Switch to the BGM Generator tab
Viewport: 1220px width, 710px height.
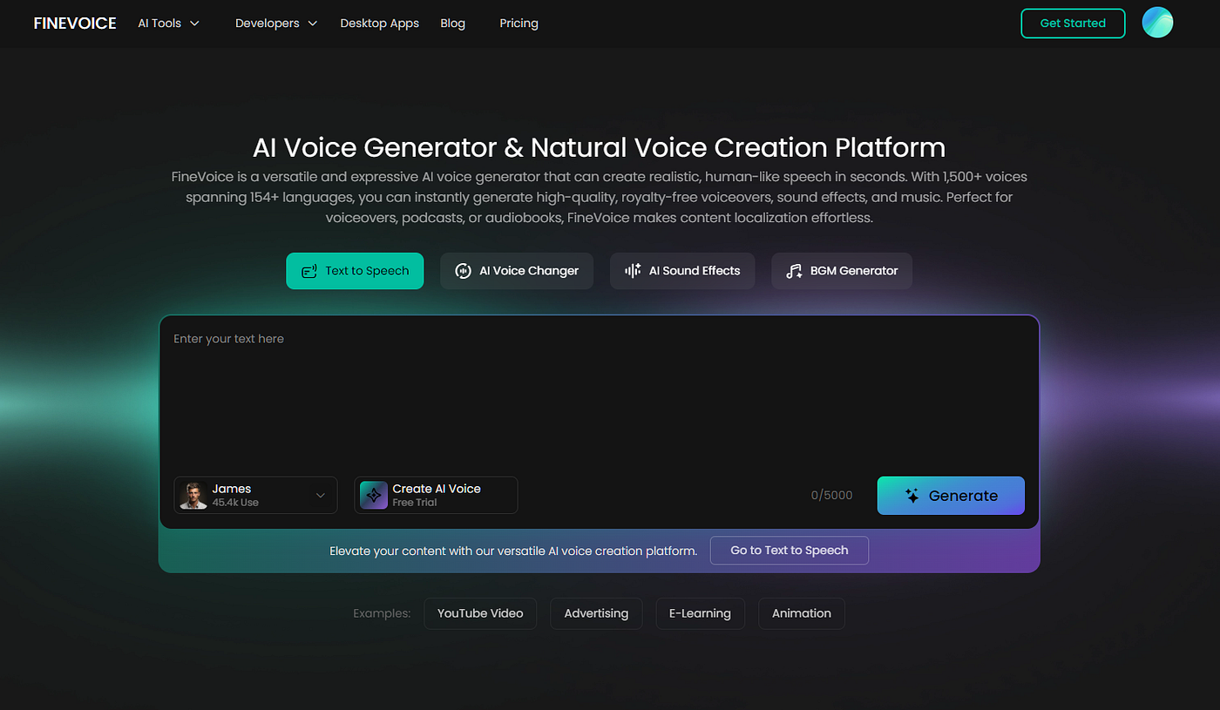(x=842, y=271)
